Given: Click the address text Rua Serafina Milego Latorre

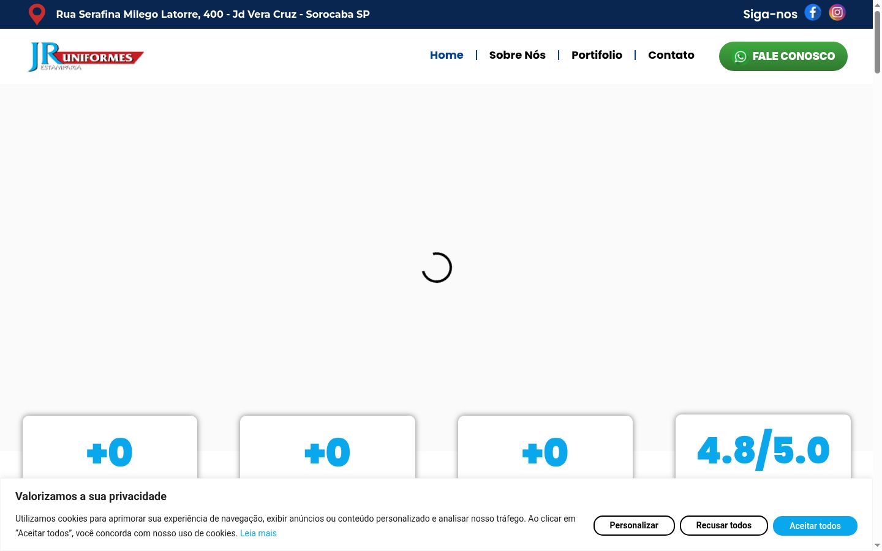Looking at the screenshot, I should (x=213, y=14).
